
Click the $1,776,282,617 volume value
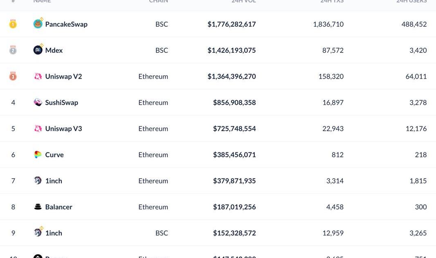[231, 24]
